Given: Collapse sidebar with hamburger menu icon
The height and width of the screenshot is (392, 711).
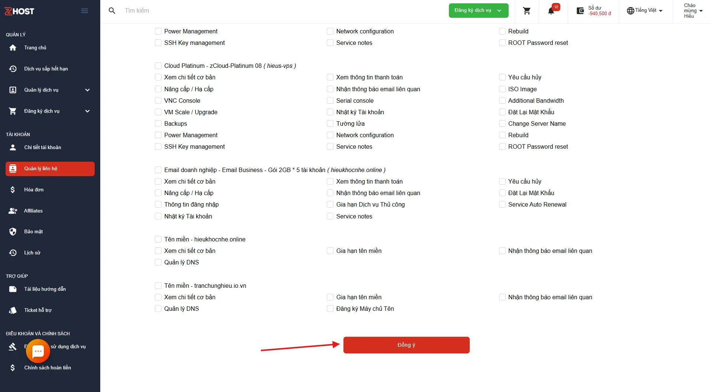Looking at the screenshot, I should 85,11.
